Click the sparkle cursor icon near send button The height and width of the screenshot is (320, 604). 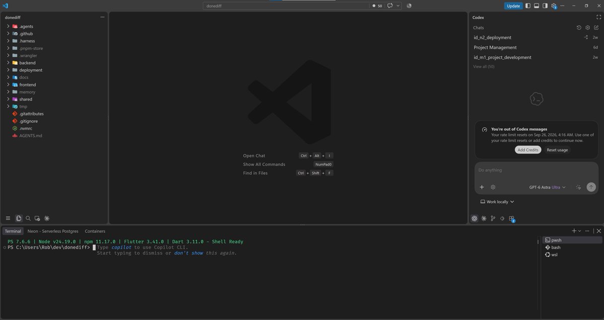click(x=579, y=187)
